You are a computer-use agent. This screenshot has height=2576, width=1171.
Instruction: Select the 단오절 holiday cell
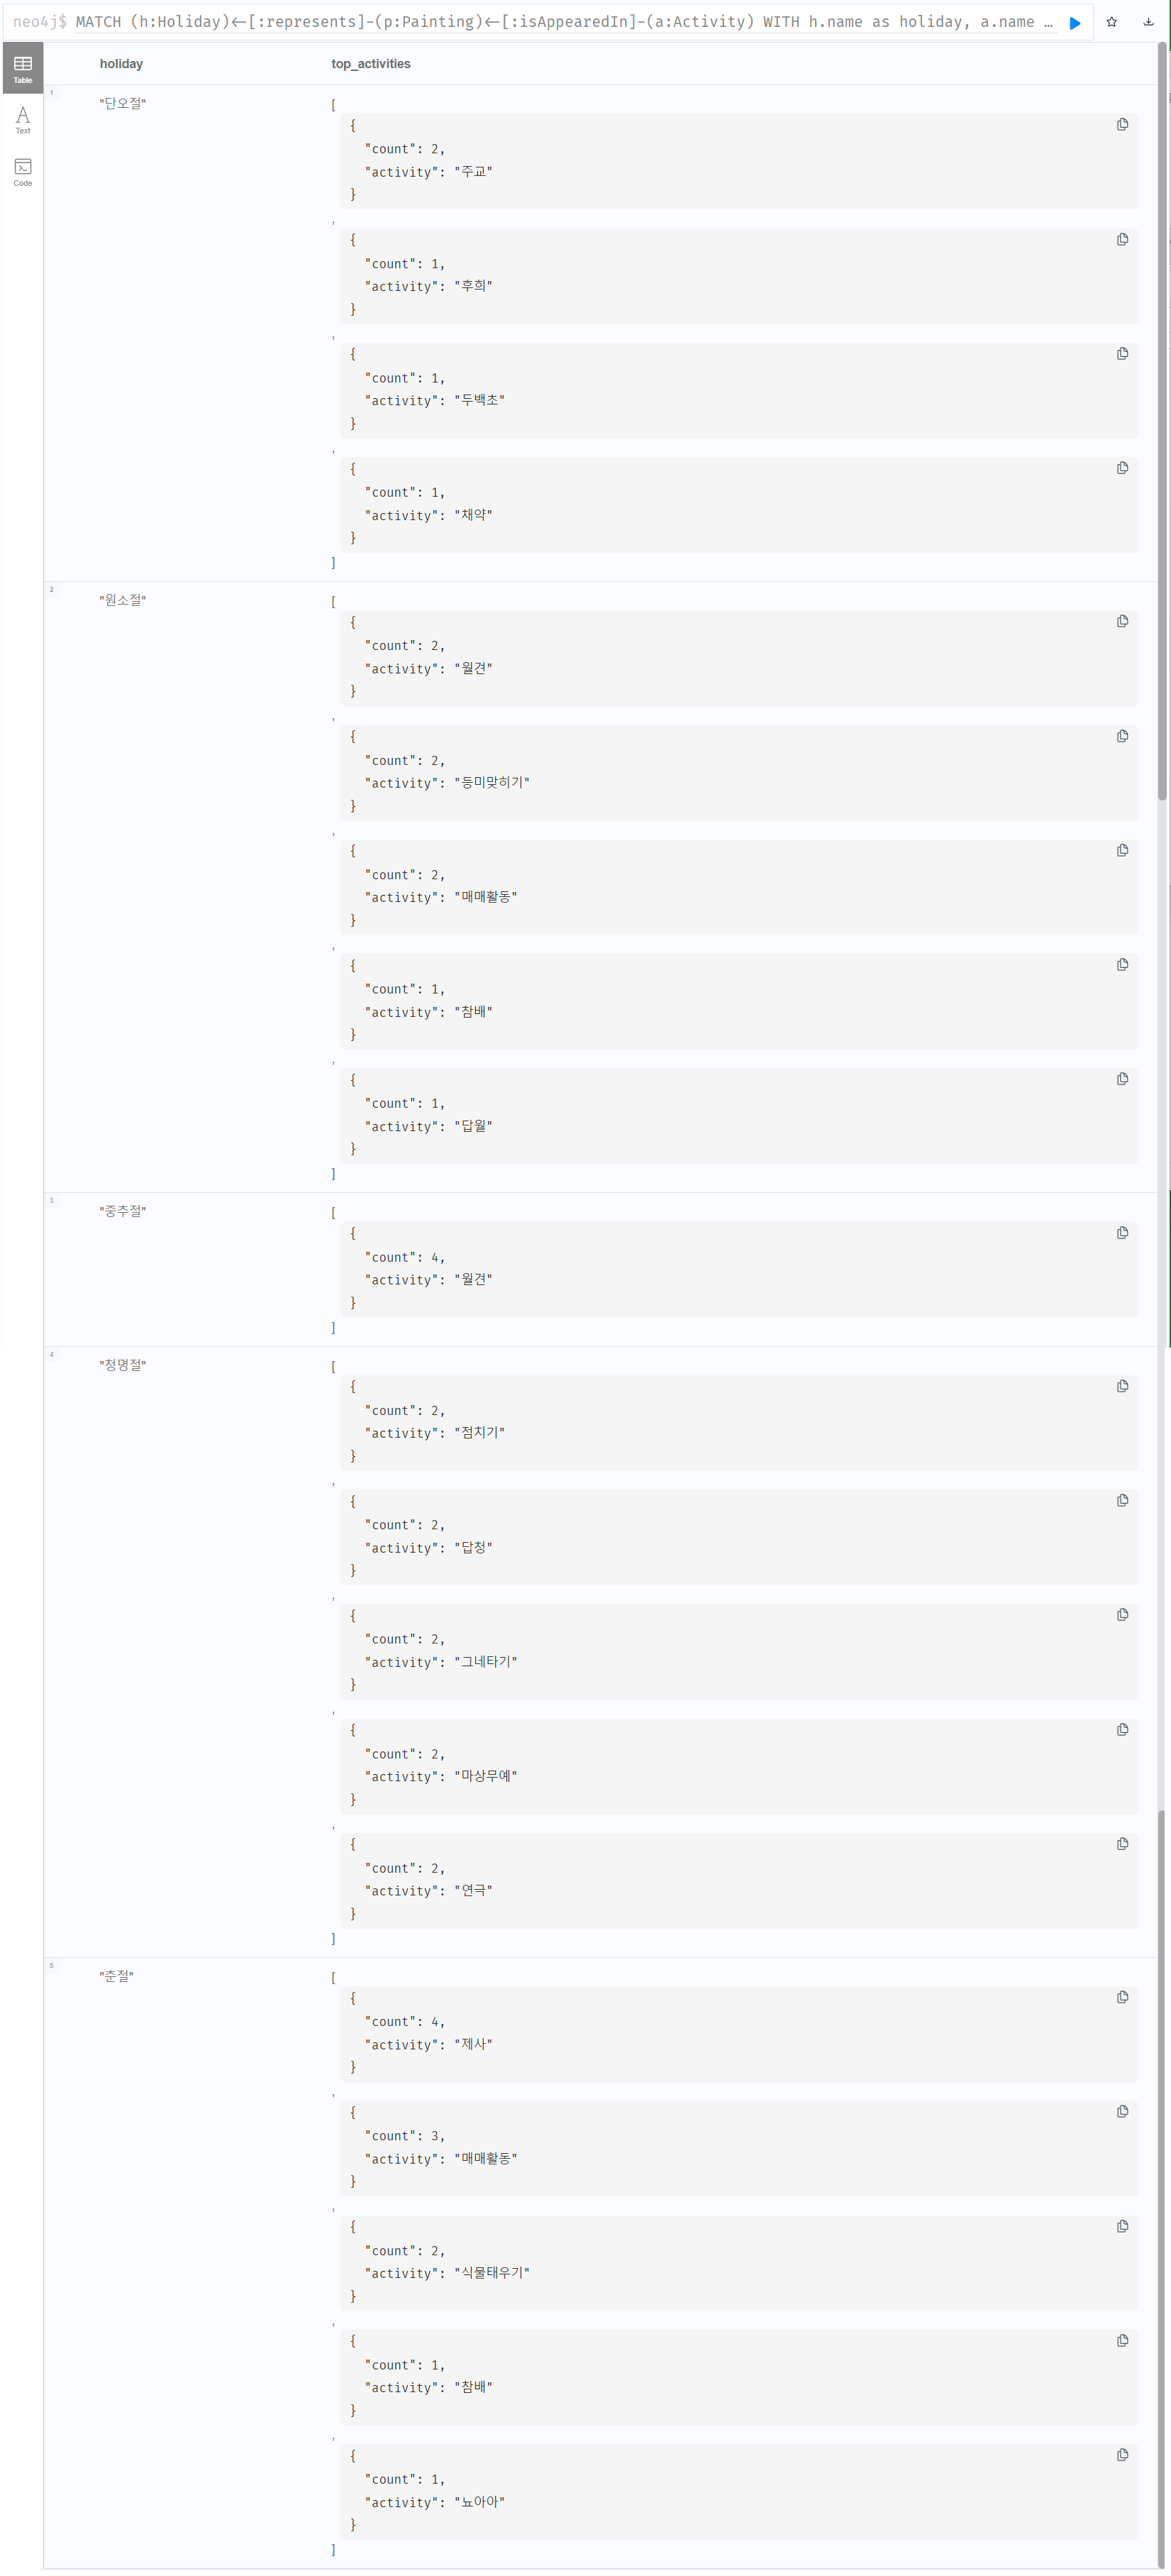click(x=123, y=103)
